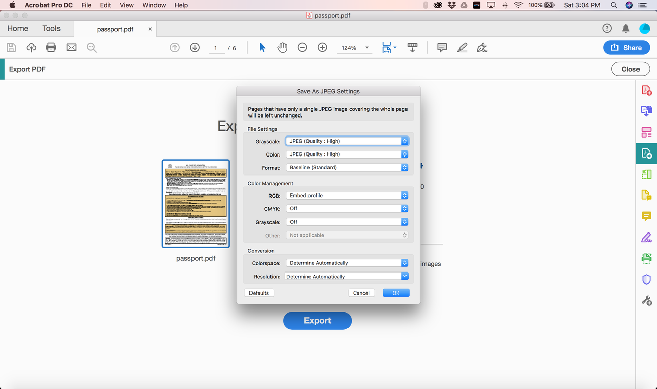
Task: Open Color JPEG quality dropdown
Action: [347, 154]
